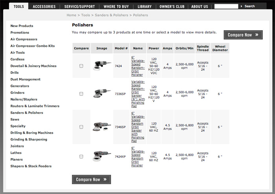Open Routers & Laminate Trimmers category
The width and height of the screenshot is (275, 194).
[x=35, y=106]
